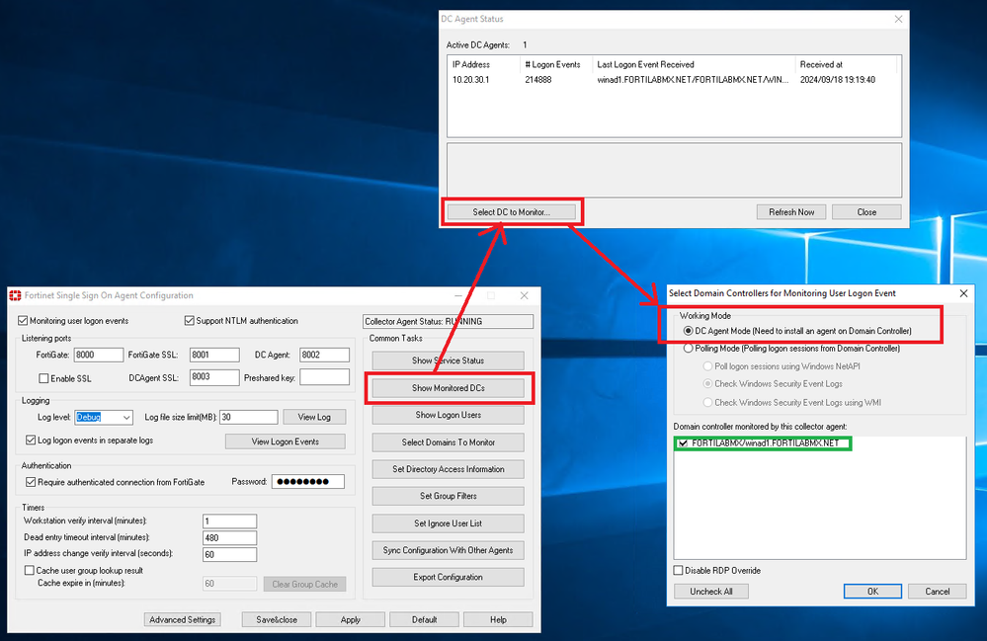Toggle Log logon events in separate logs
This screenshot has height=641, width=987.
pyautogui.click(x=31, y=441)
